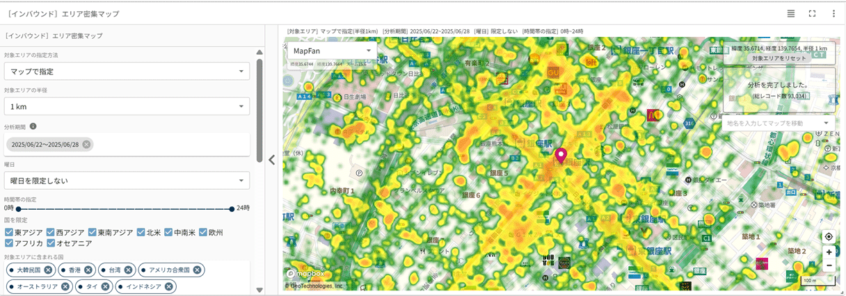Click the magenta location pin on the map

point(561,154)
